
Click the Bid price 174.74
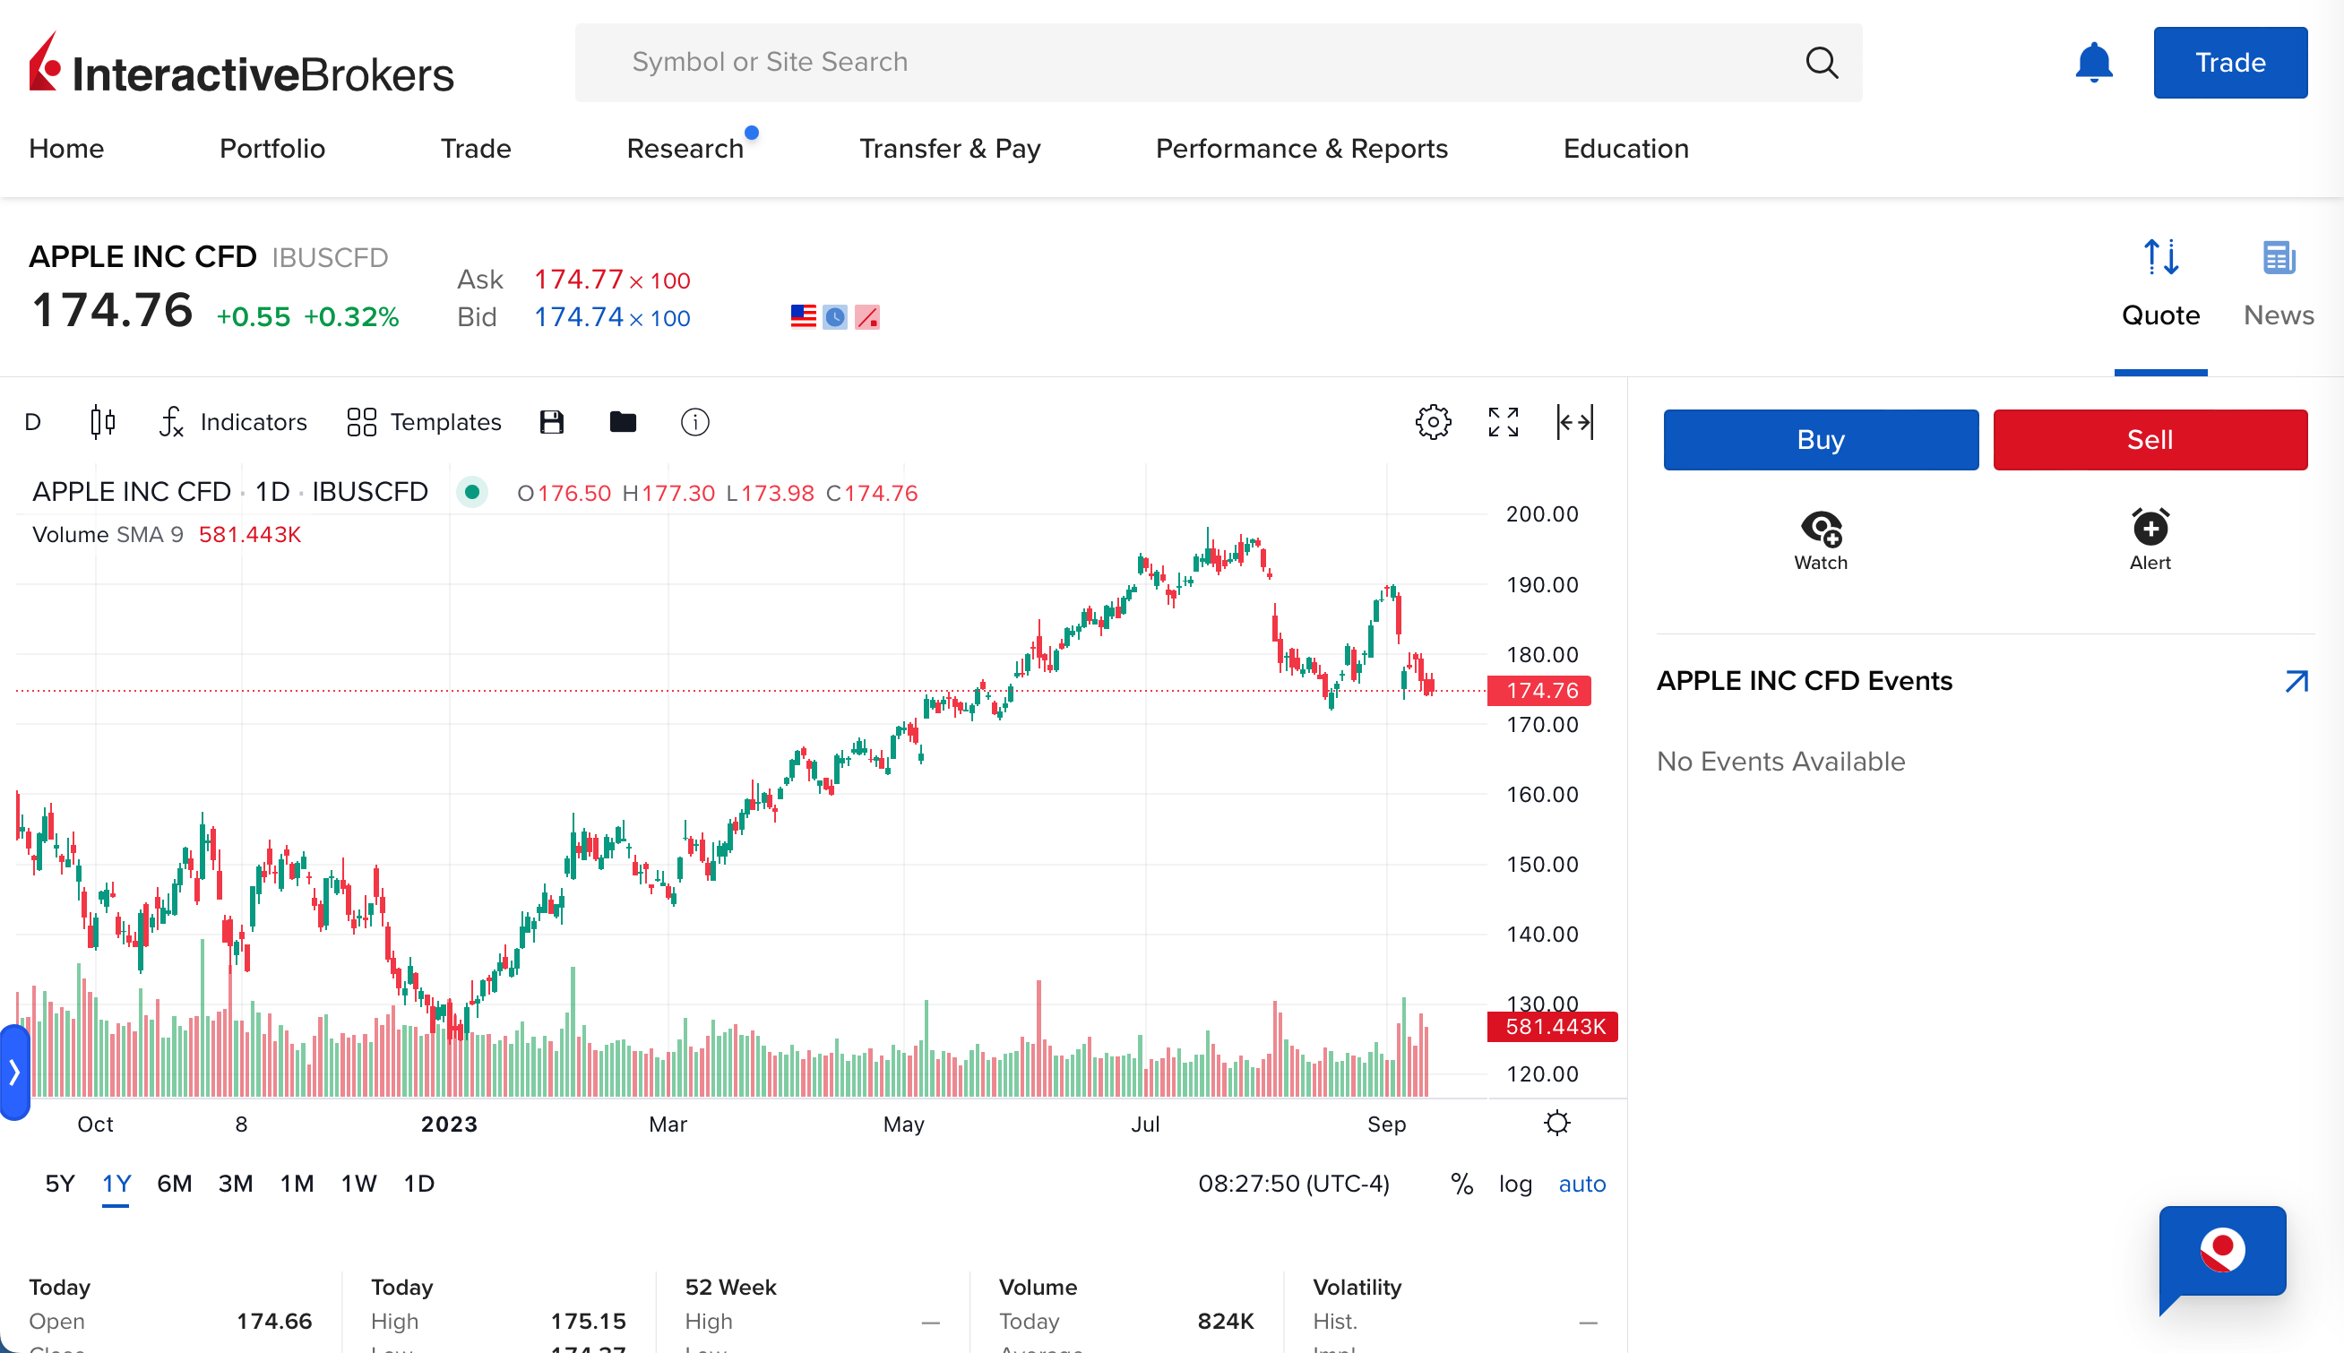click(578, 317)
